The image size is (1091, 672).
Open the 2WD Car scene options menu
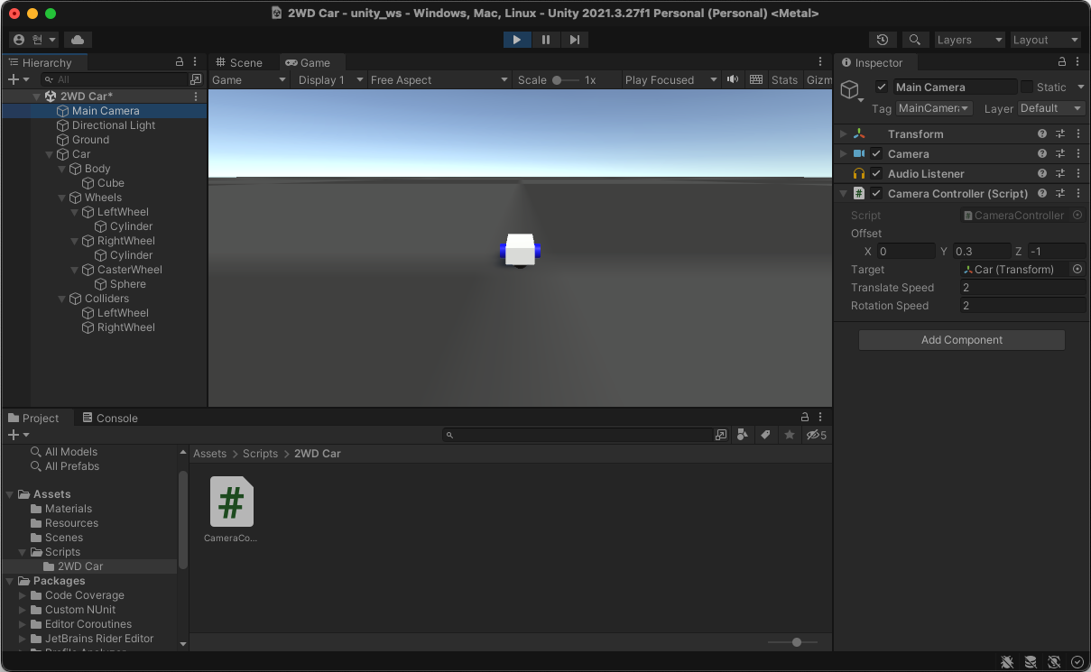tap(196, 96)
